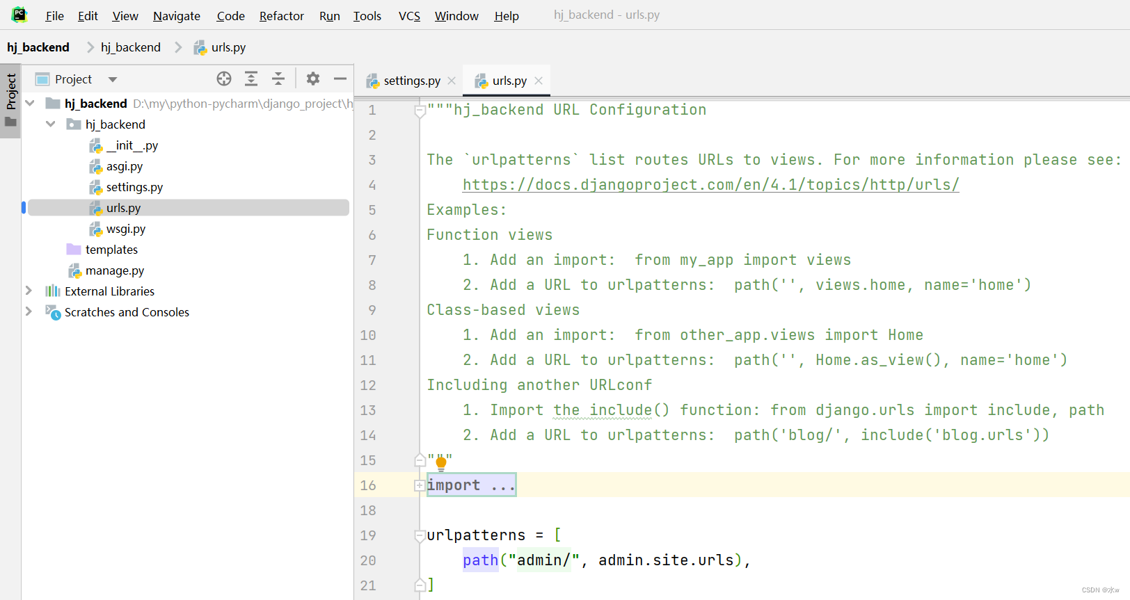
Task: Open the Navigate menu
Action: 177,15
